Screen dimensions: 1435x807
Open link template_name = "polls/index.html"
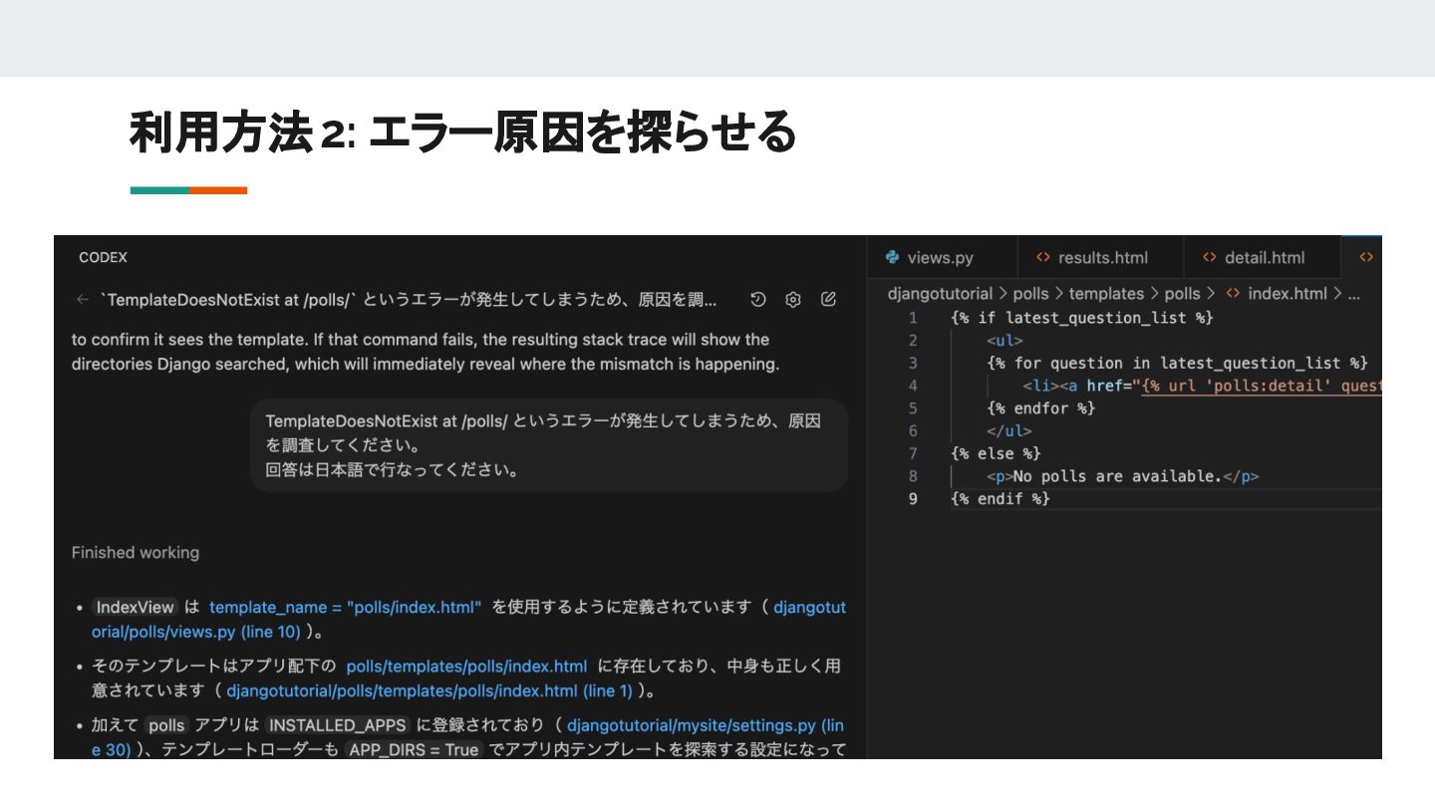click(x=345, y=607)
